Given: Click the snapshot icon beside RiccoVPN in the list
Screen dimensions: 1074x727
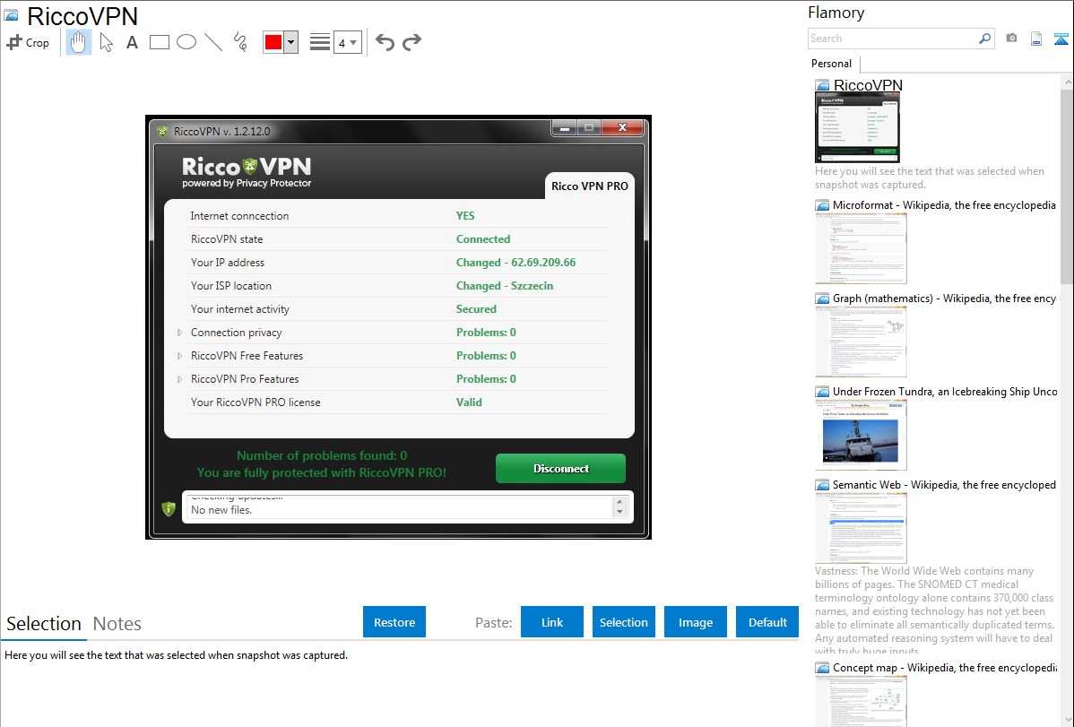Looking at the screenshot, I should click(822, 85).
